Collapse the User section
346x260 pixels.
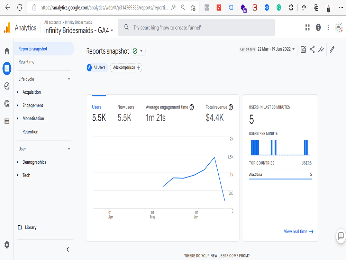coord(69,149)
